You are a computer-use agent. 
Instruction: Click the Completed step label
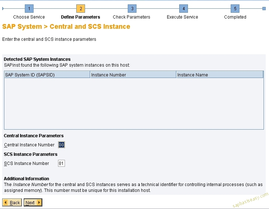point(235,17)
